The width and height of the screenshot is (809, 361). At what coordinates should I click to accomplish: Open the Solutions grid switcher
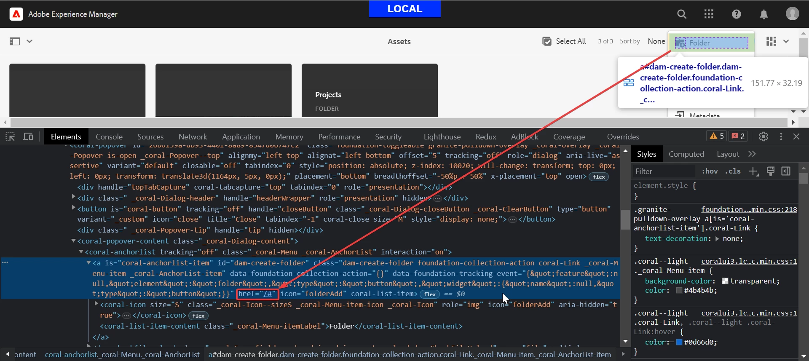[709, 14]
